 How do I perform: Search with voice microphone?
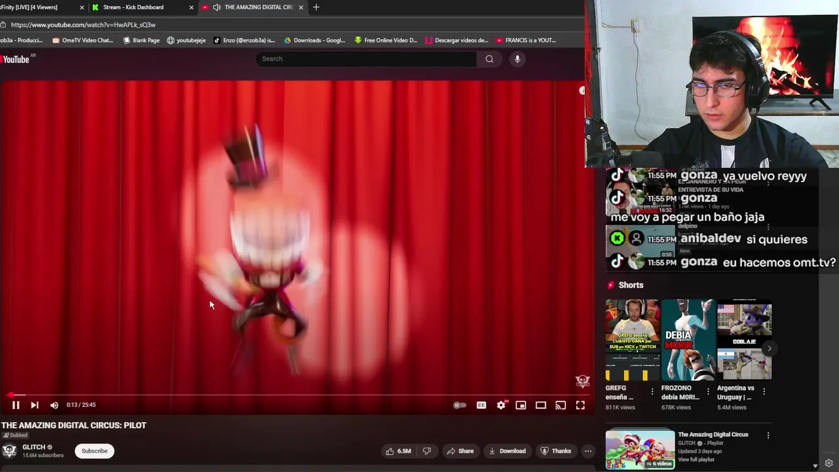tap(517, 59)
